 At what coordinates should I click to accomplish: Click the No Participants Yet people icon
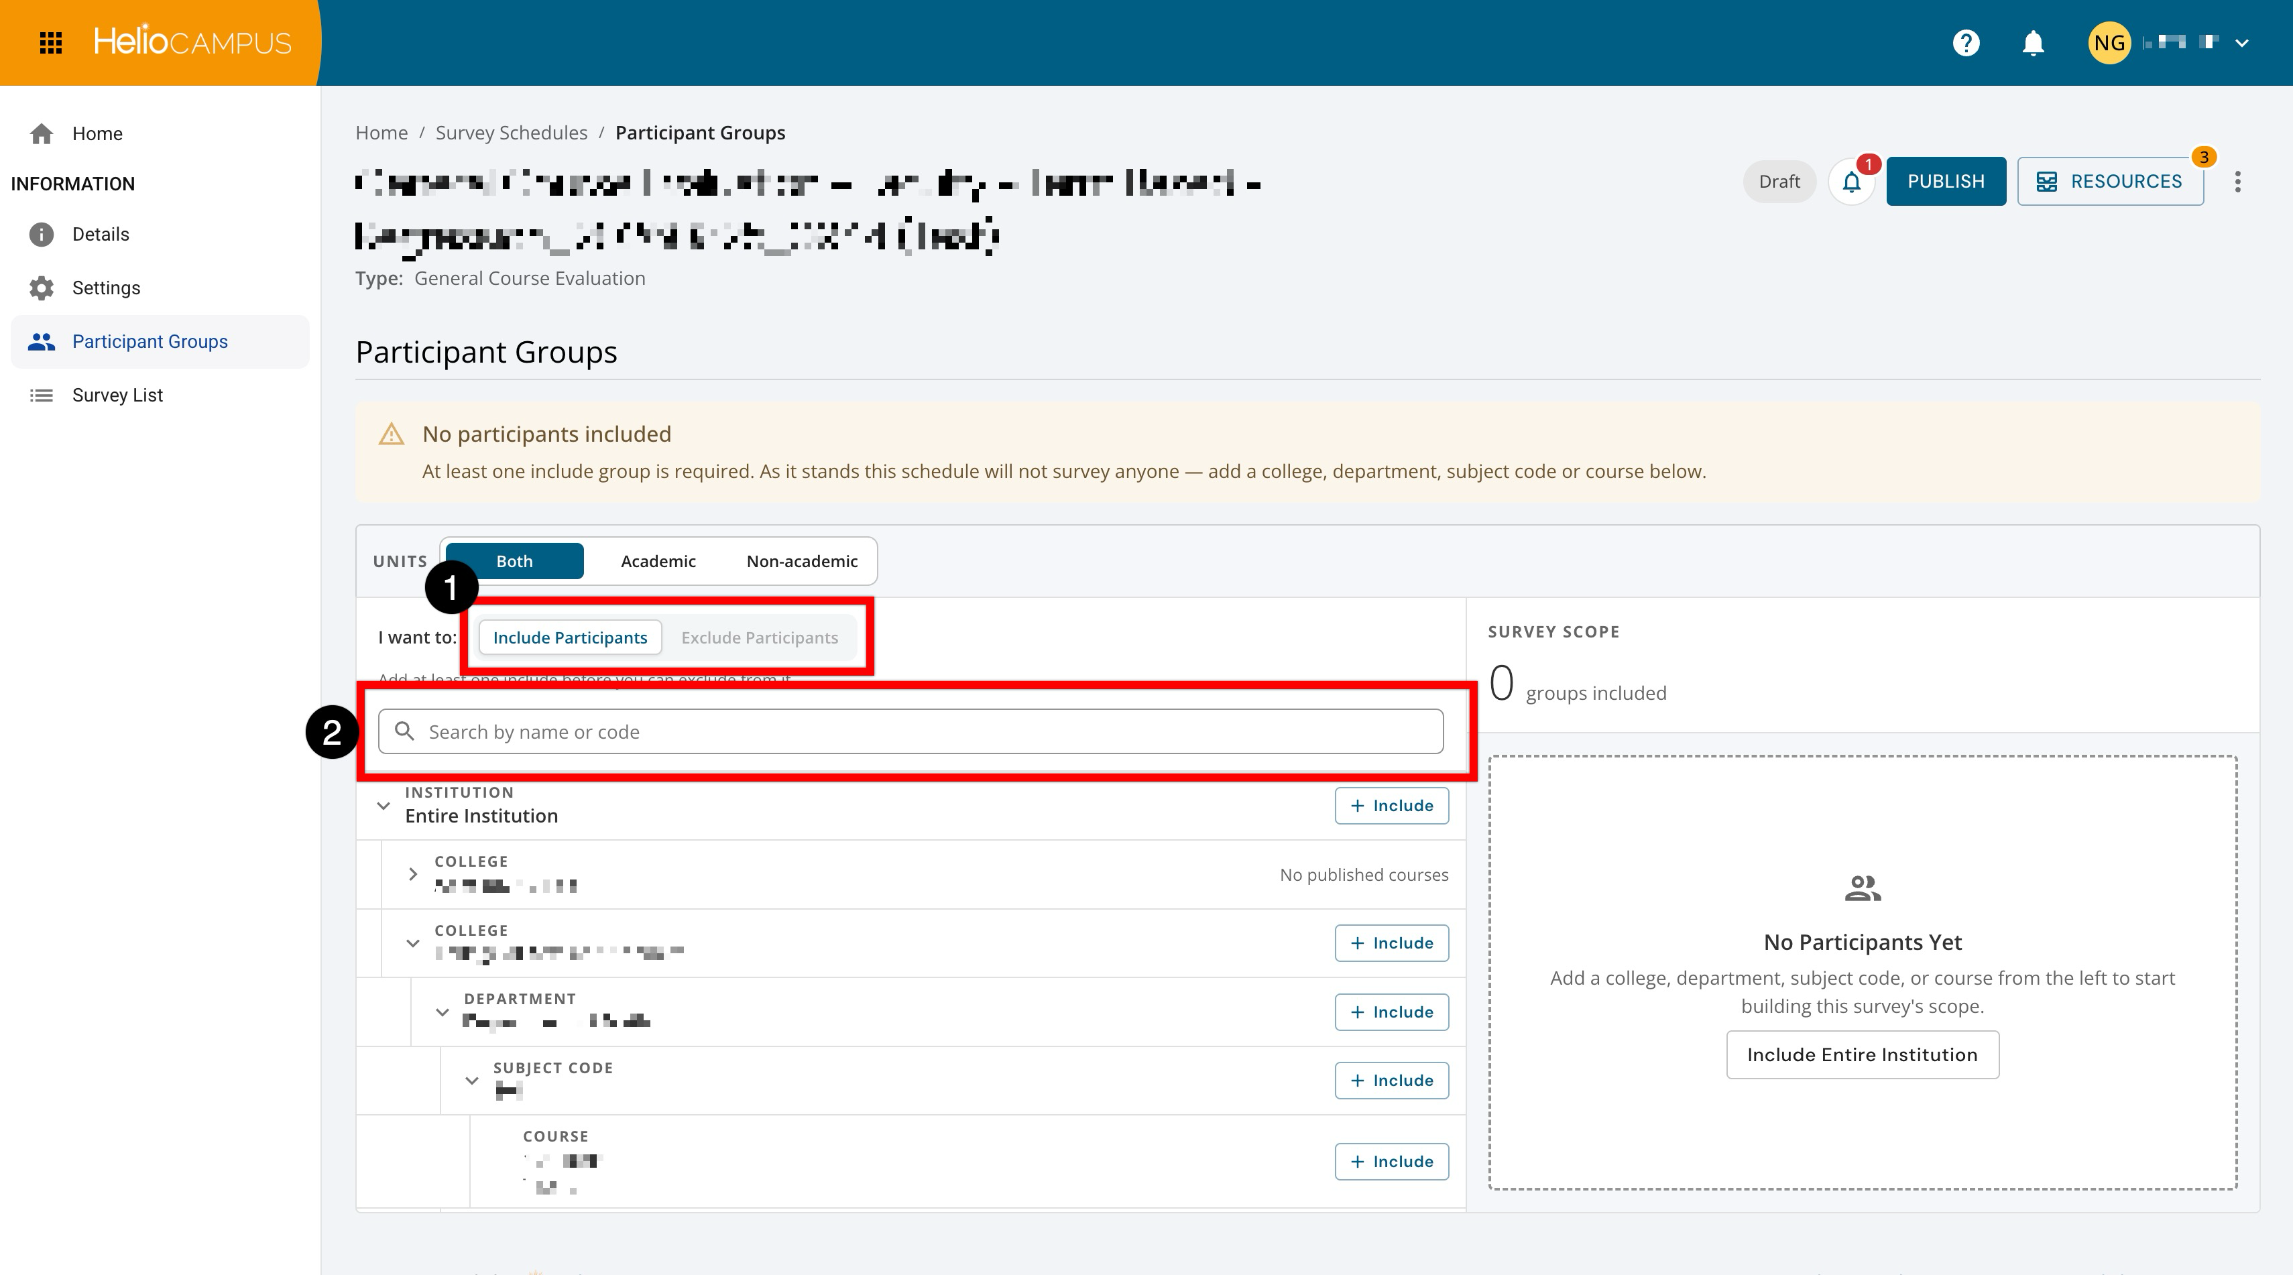[x=1862, y=888]
